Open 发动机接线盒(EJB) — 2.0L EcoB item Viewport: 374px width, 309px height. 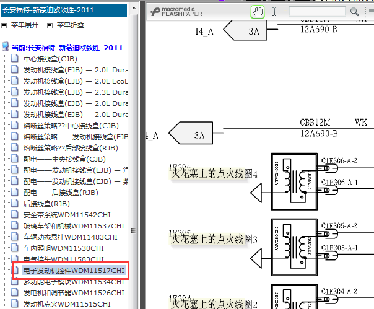[x=76, y=81]
